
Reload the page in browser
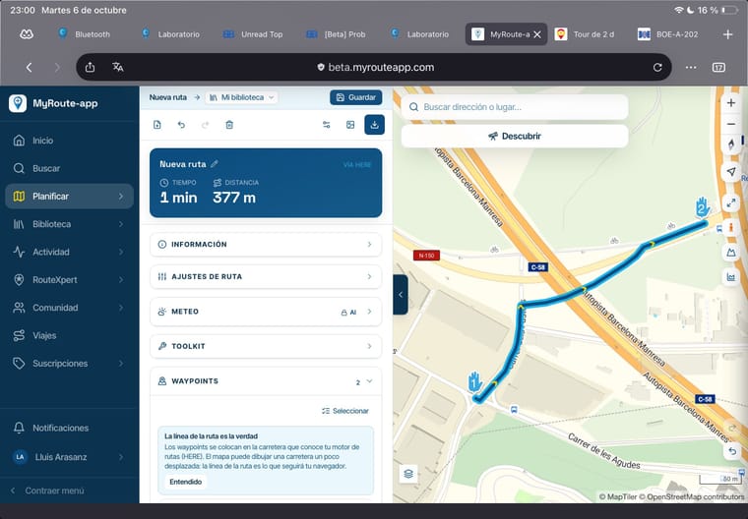tap(657, 67)
